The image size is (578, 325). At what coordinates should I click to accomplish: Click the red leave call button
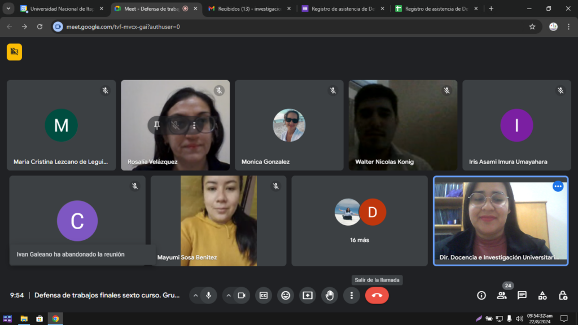(x=376, y=295)
